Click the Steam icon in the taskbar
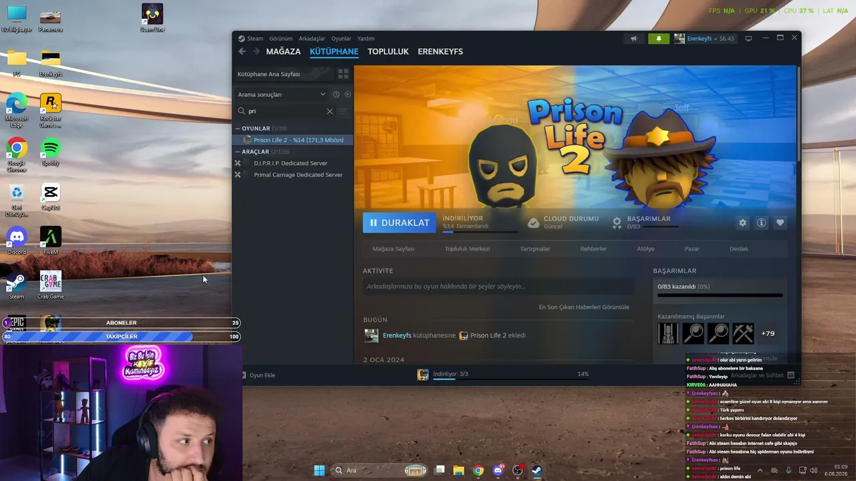Viewport: 856px width, 481px height. coord(536,470)
